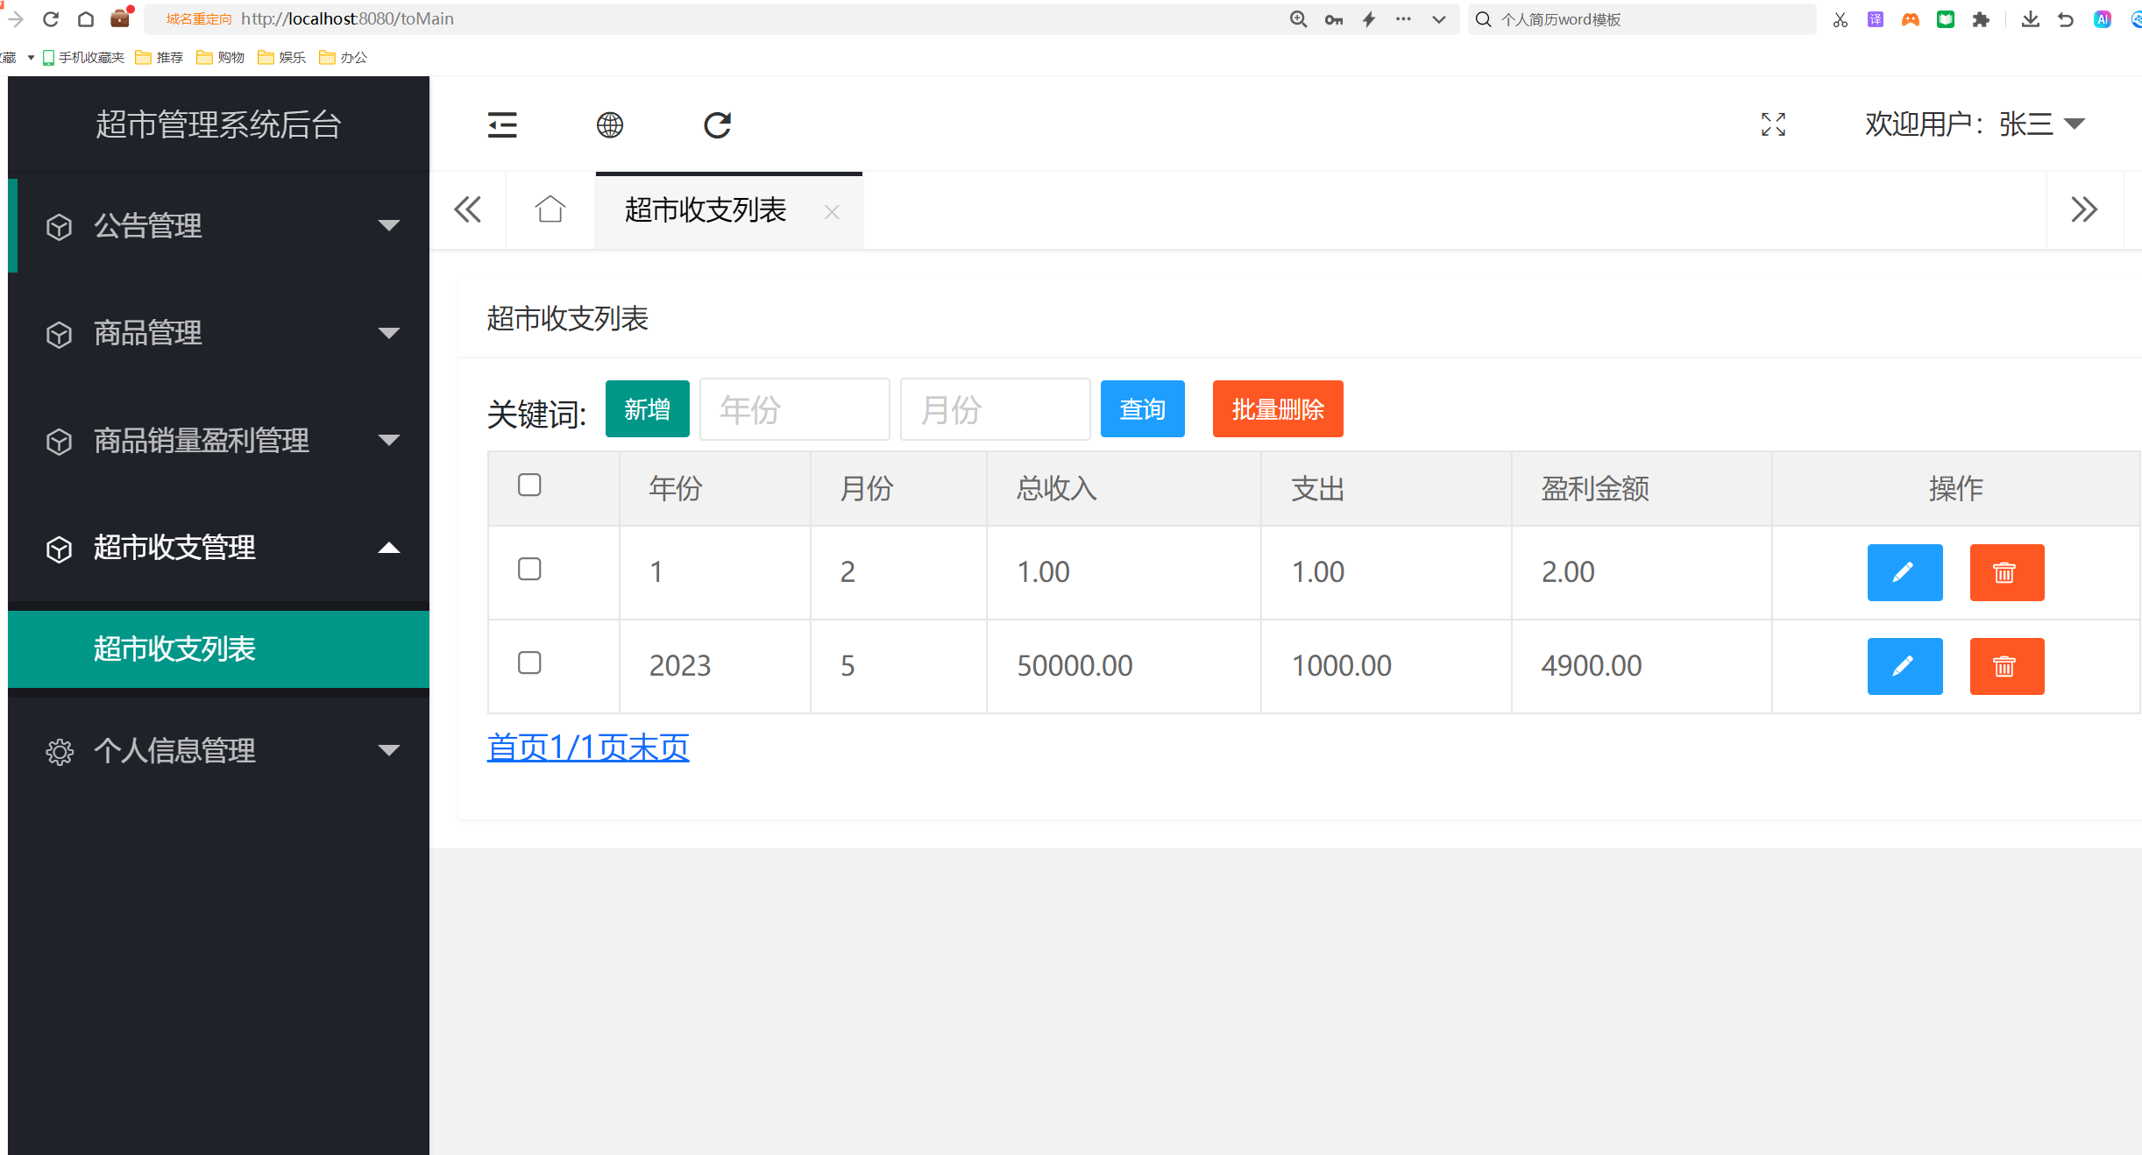The width and height of the screenshot is (2142, 1155).
Task: Open the 公告管理 sidebar menu
Action: click(x=147, y=225)
